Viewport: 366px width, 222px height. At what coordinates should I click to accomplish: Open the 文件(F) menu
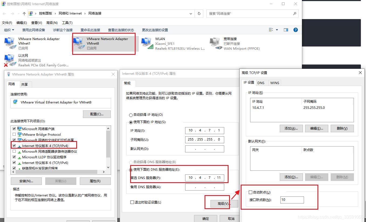click(7, 23)
